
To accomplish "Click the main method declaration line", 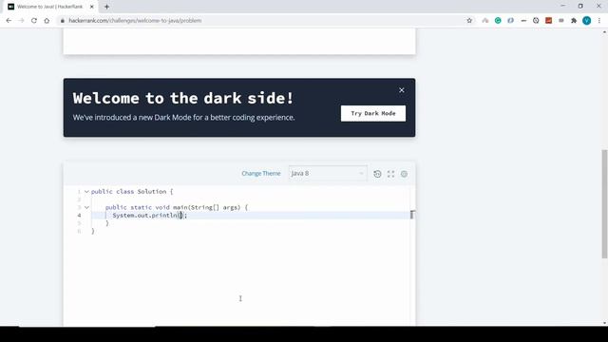I will click(x=177, y=207).
